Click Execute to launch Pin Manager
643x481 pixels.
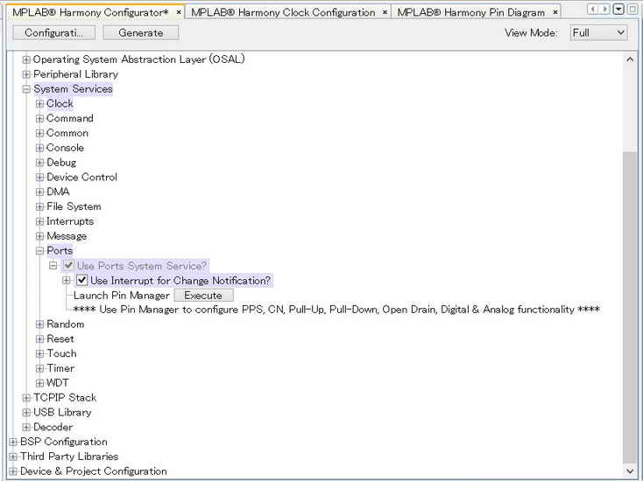[203, 296]
